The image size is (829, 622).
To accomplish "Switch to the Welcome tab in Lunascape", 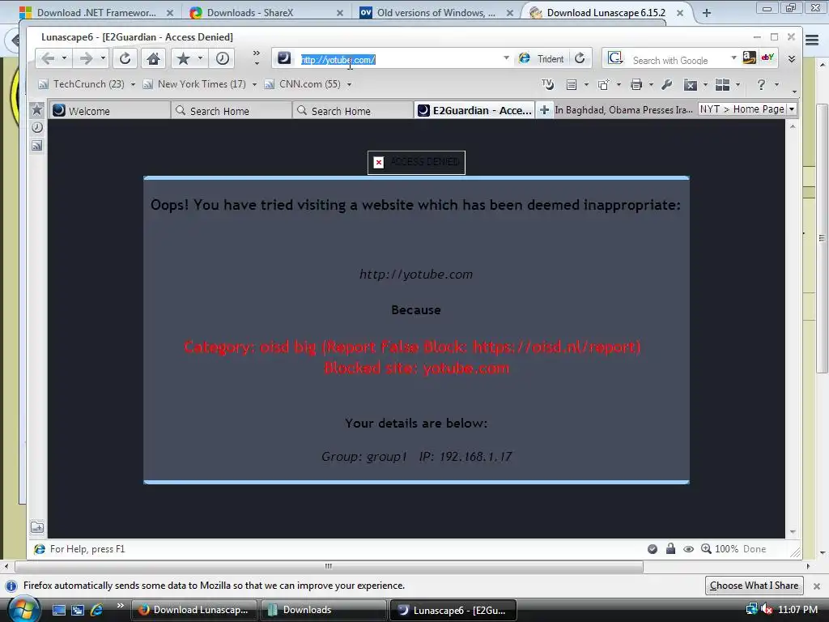I will coord(109,110).
